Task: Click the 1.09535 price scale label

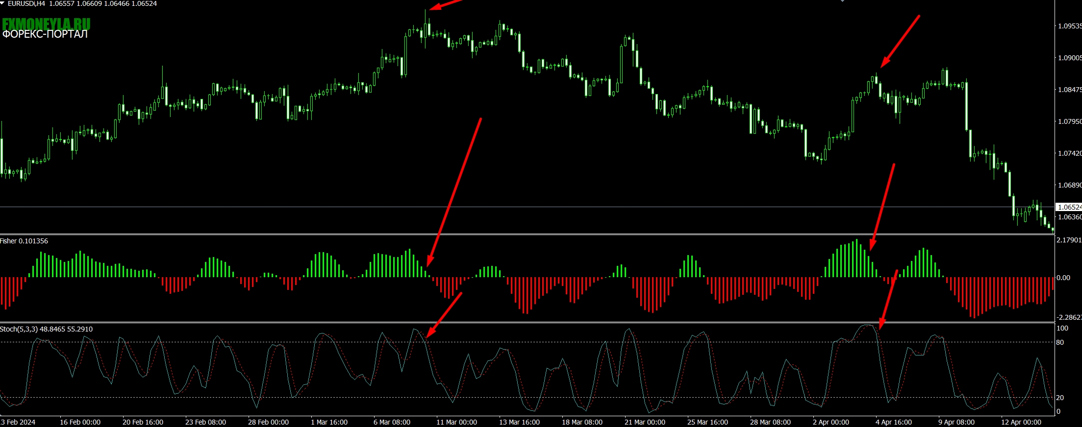Action: 1070,26
